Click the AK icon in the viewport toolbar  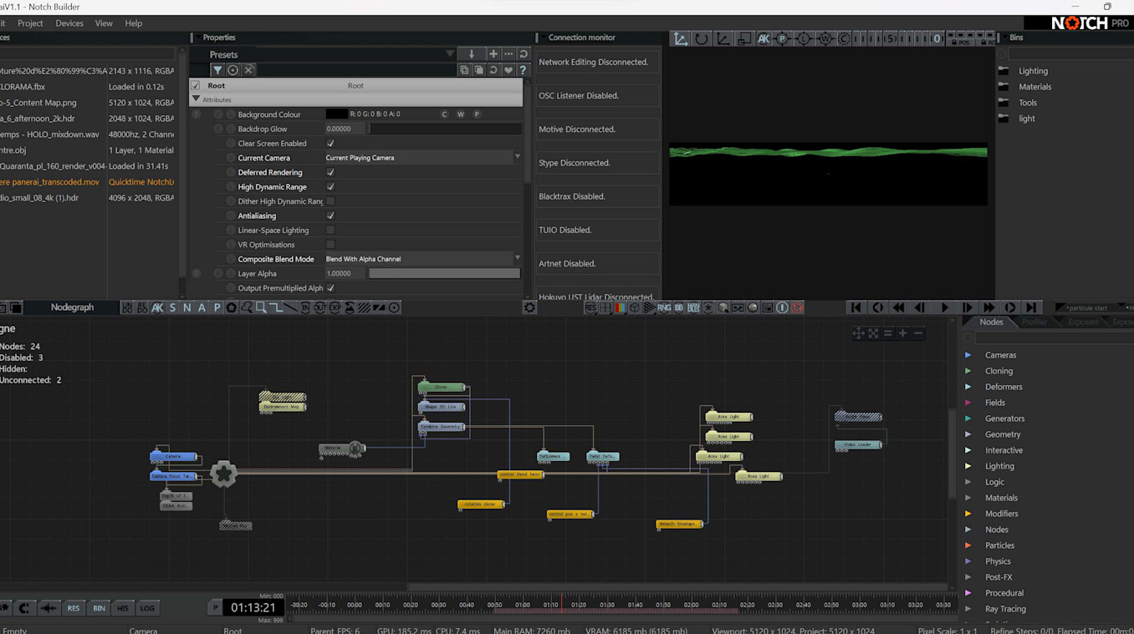coord(764,38)
